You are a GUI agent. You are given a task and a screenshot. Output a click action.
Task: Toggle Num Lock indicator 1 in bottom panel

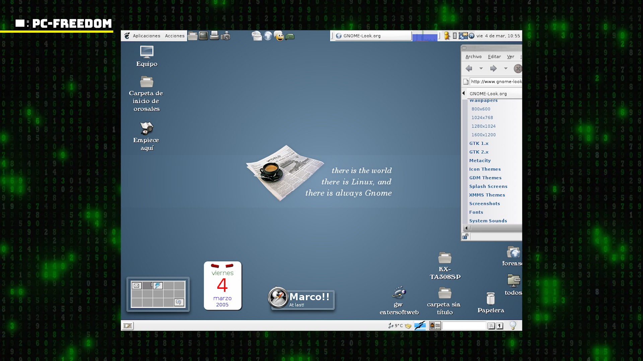tap(500, 326)
